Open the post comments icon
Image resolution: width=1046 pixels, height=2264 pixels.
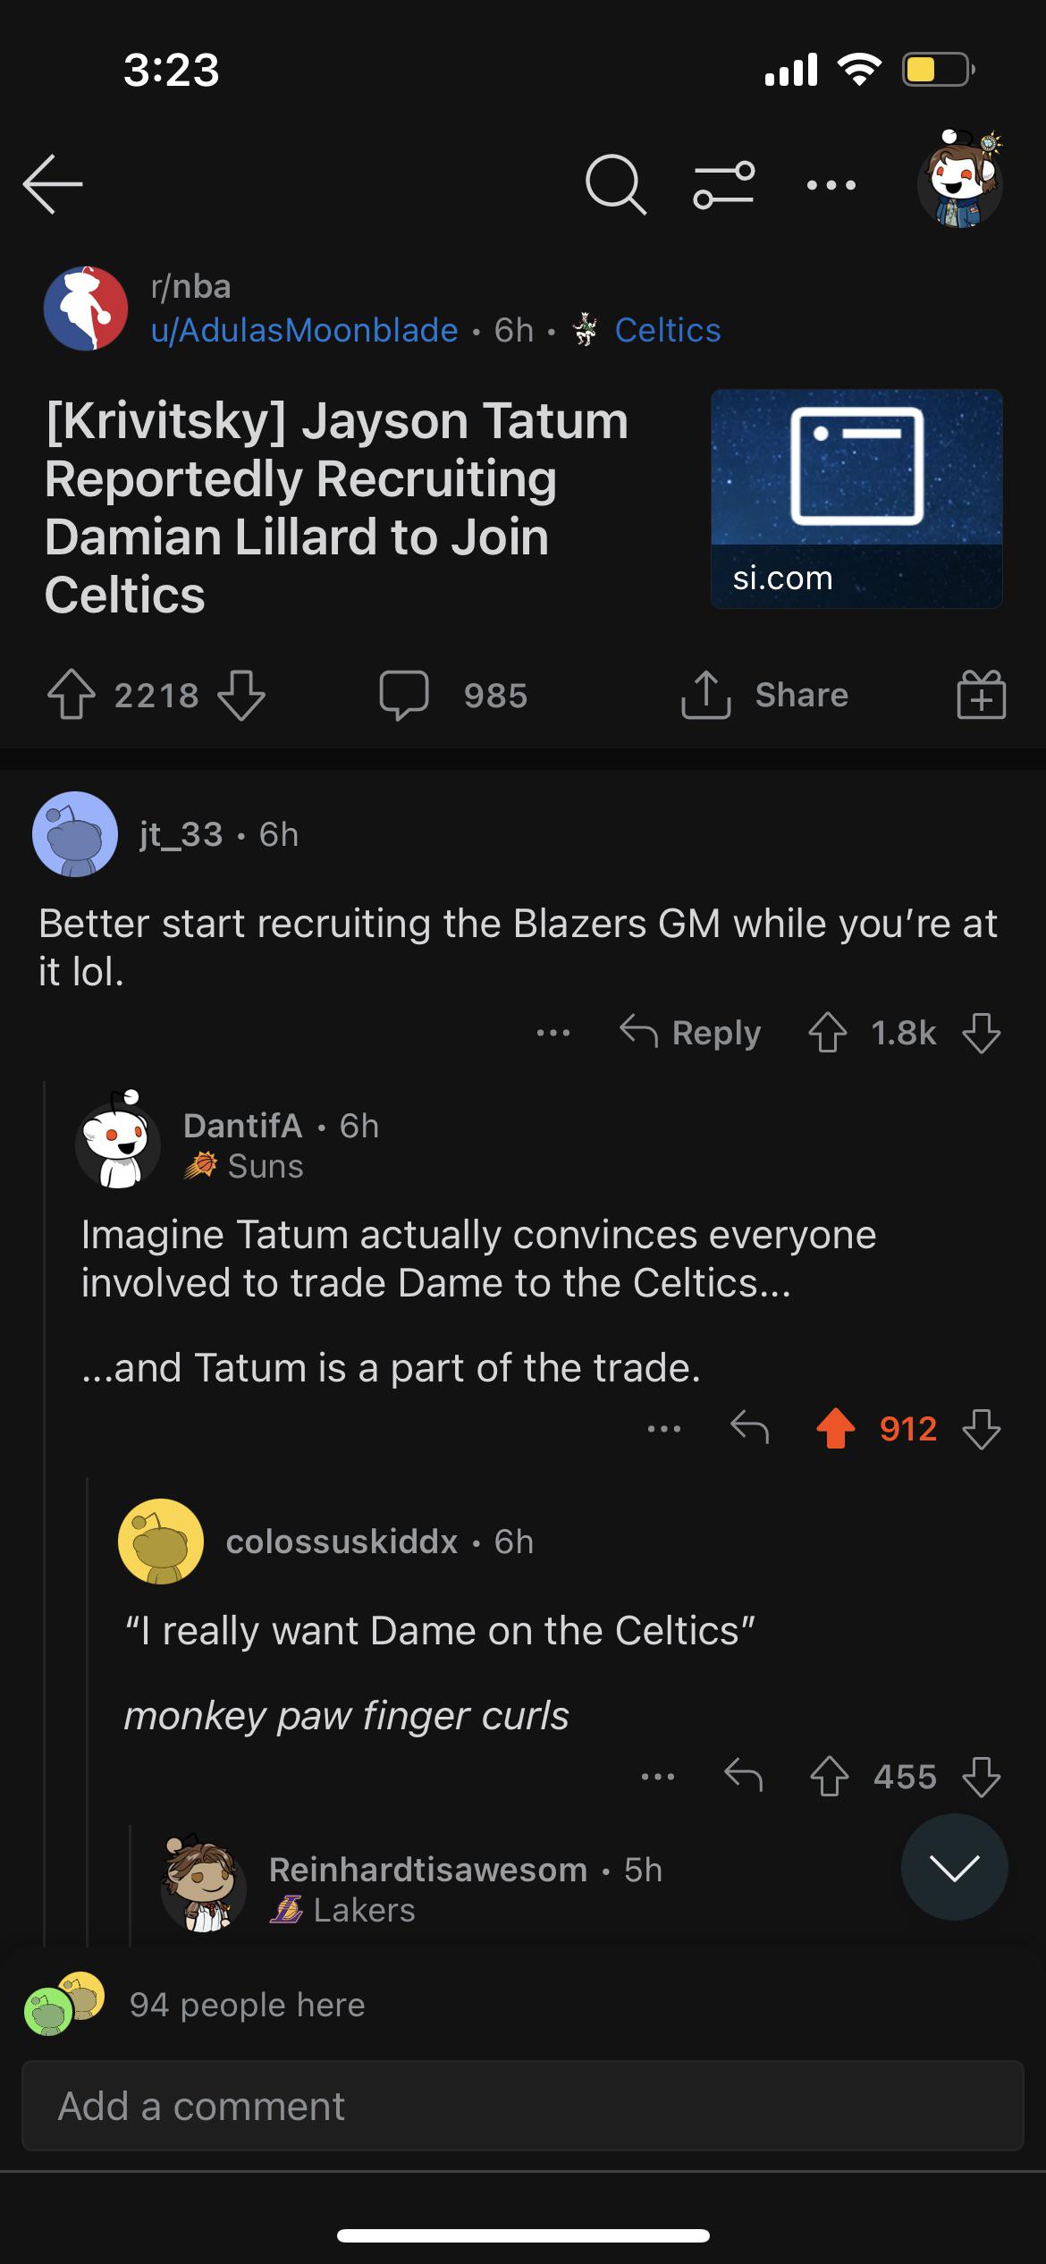[x=404, y=695]
